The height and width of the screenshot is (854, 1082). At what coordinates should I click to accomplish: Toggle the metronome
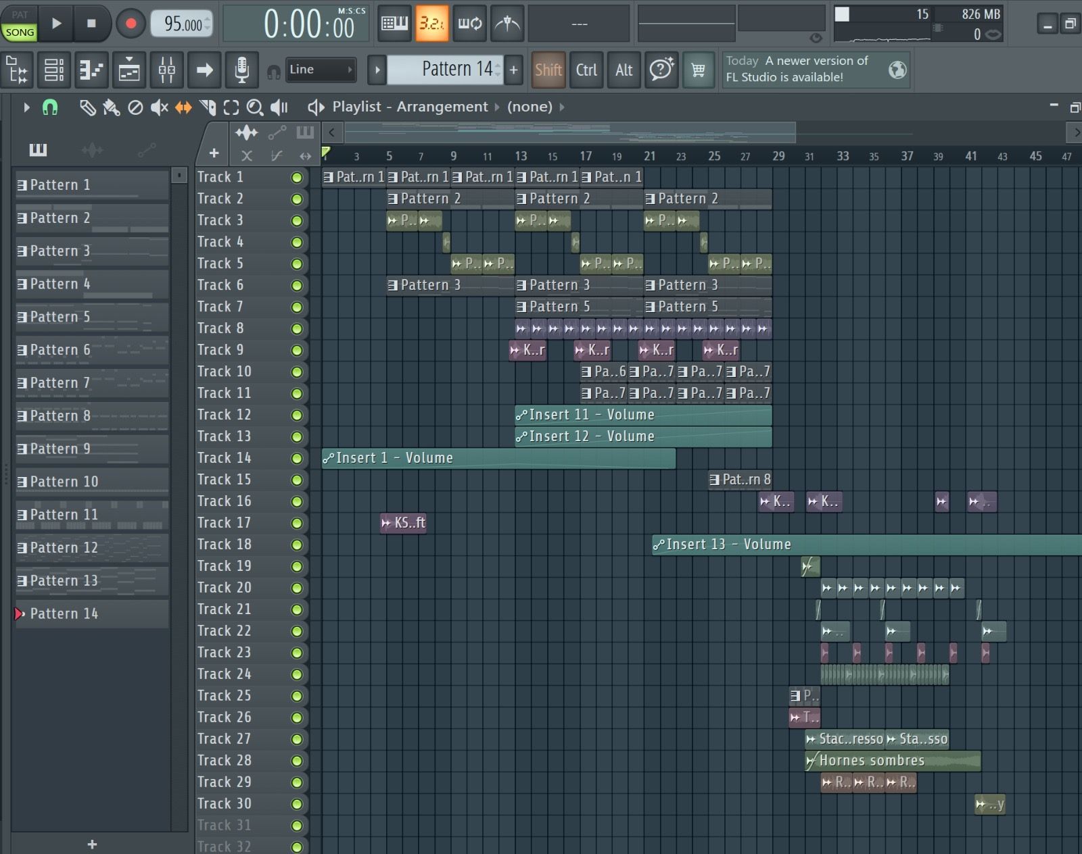(508, 24)
